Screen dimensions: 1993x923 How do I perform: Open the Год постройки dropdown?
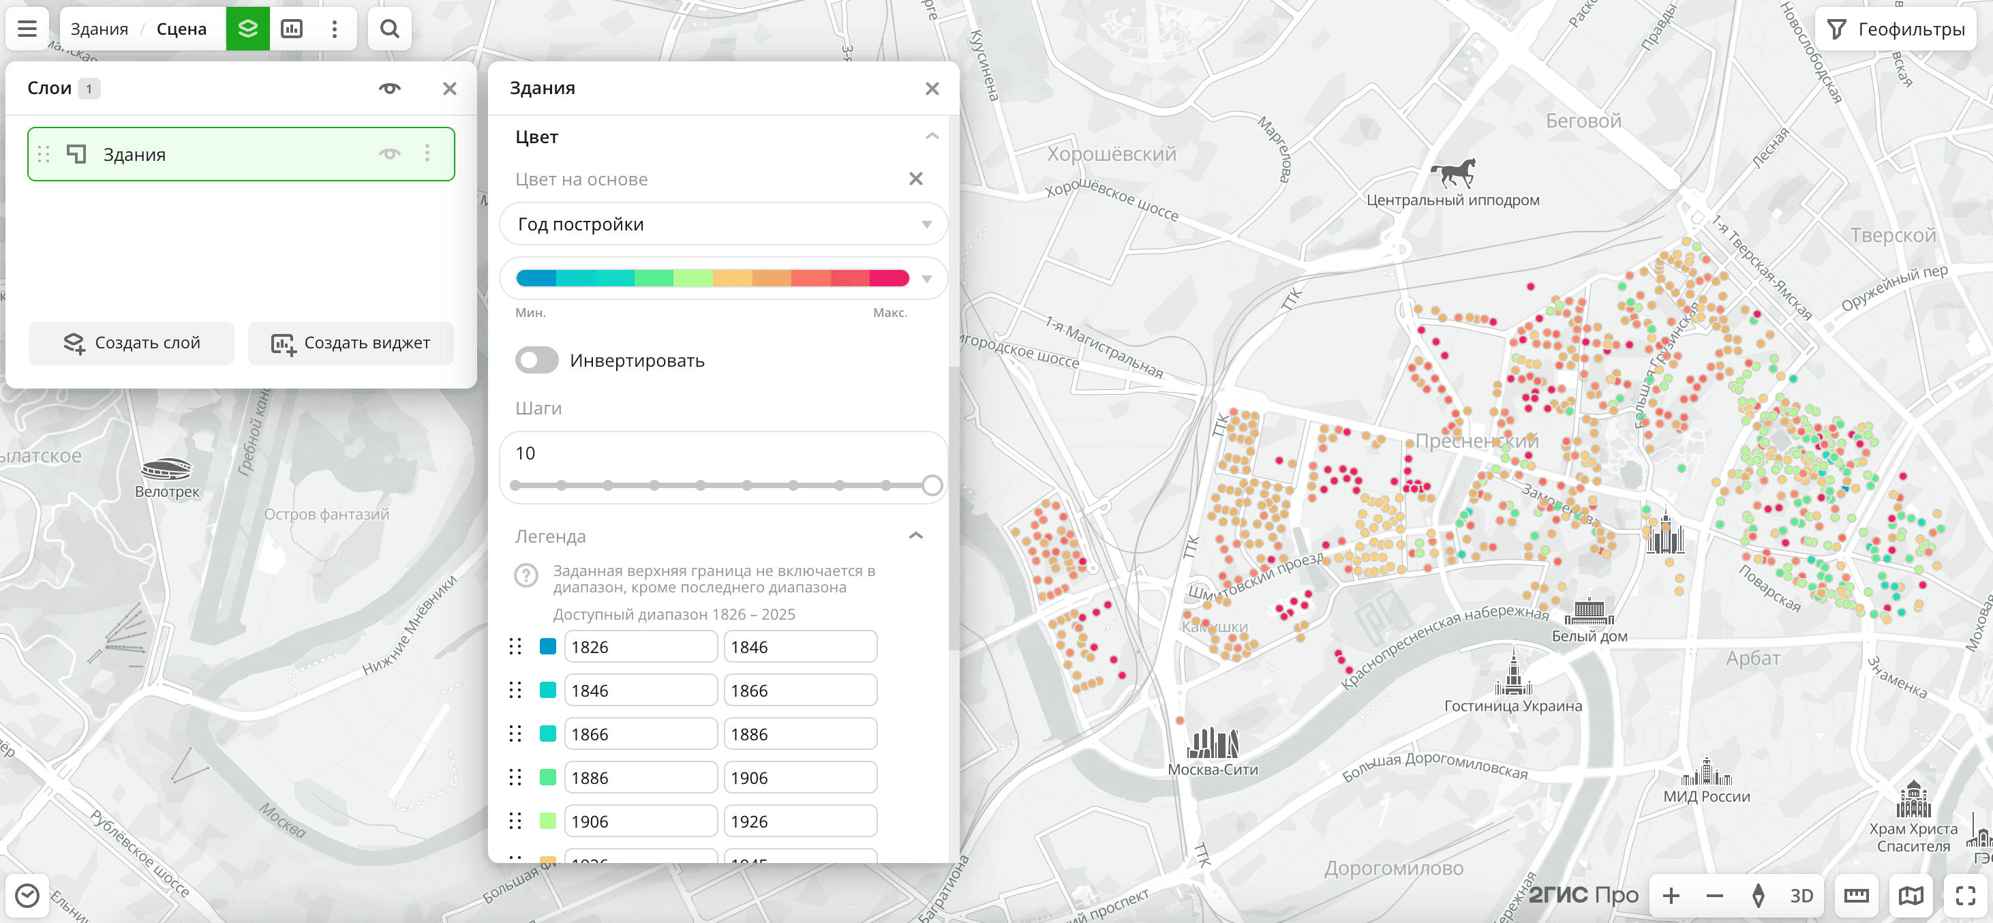pyautogui.click(x=722, y=224)
